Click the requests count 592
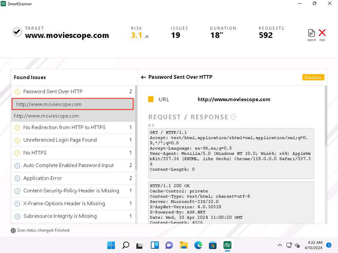 point(266,35)
